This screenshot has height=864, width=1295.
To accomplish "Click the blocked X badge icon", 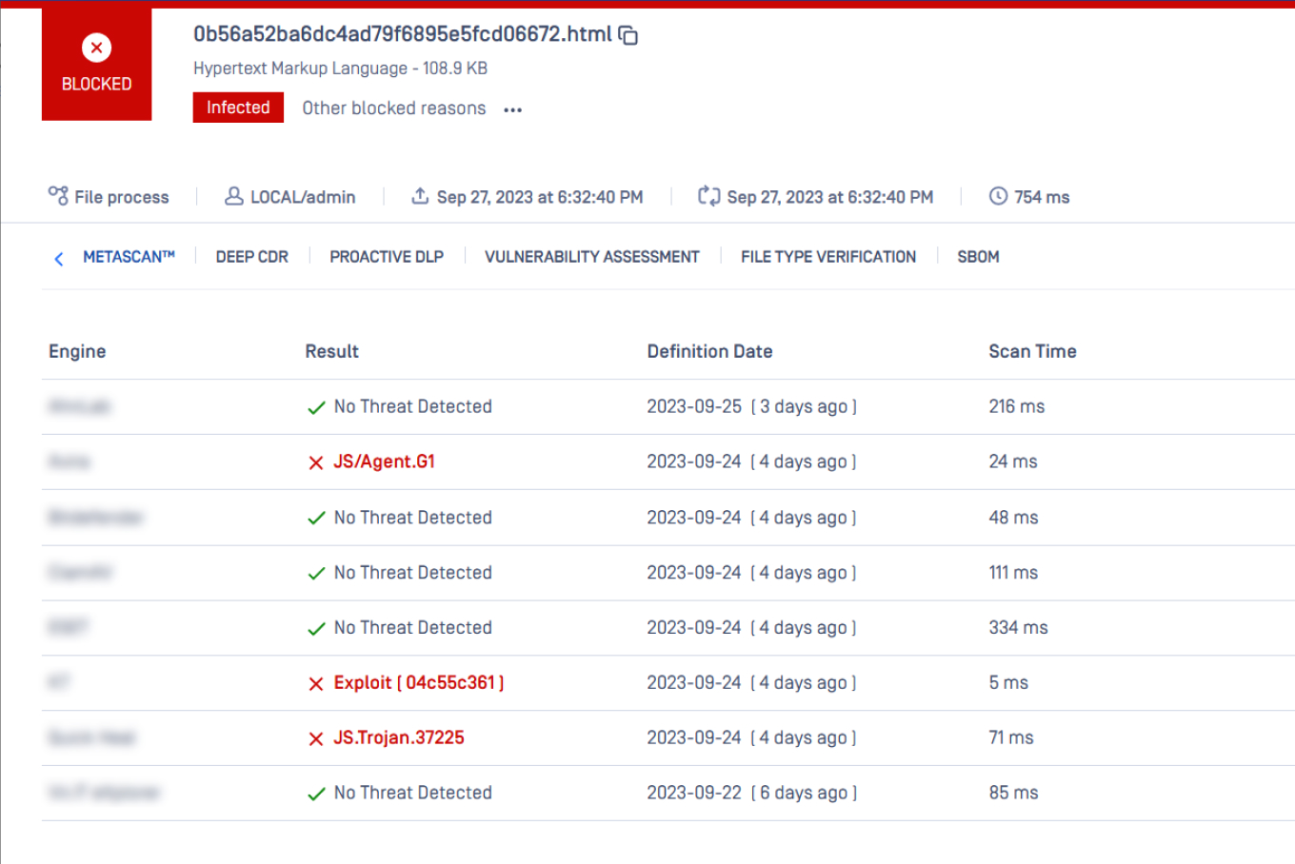I will pyautogui.click(x=96, y=47).
